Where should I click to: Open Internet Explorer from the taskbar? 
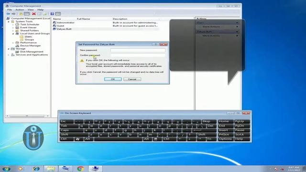[36, 169]
